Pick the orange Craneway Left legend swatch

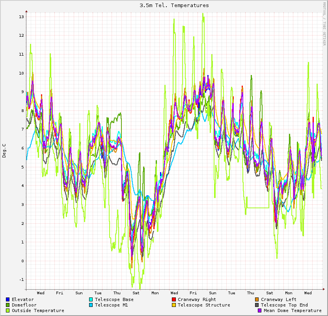(257, 299)
